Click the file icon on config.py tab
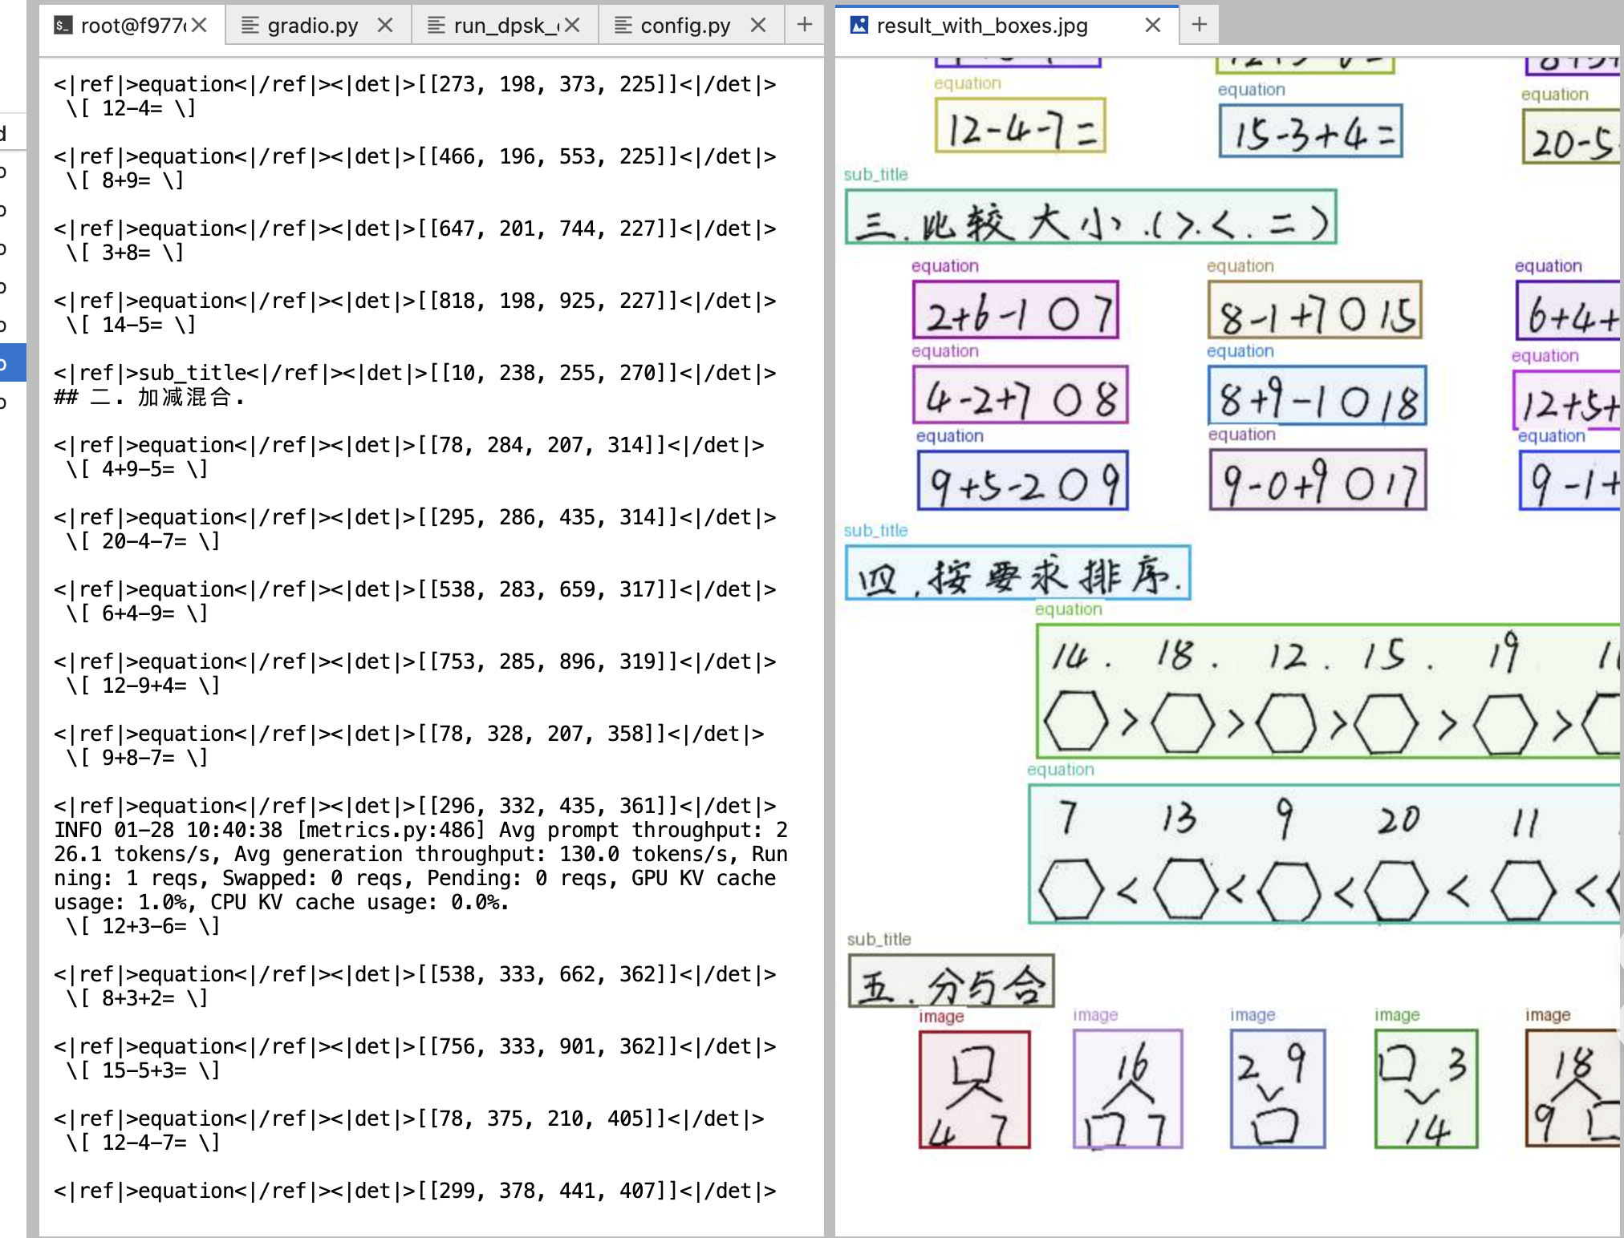The width and height of the screenshot is (1624, 1238). click(623, 26)
